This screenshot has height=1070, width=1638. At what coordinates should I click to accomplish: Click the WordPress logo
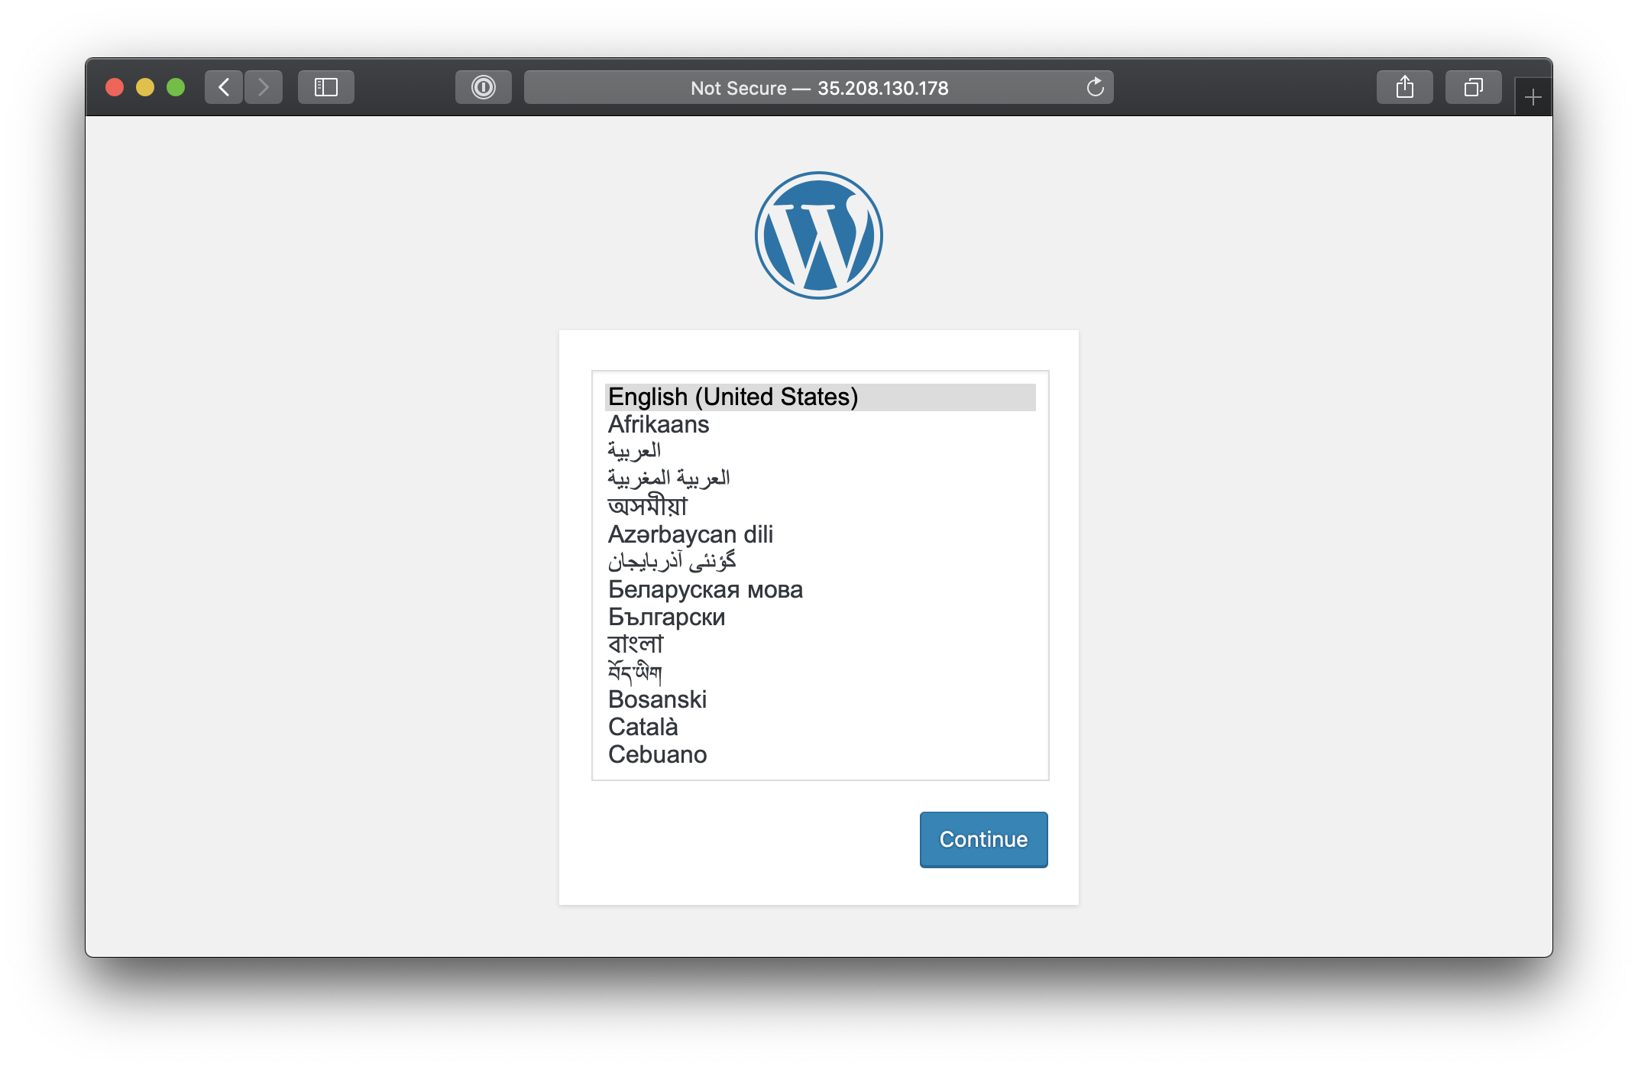click(x=819, y=235)
